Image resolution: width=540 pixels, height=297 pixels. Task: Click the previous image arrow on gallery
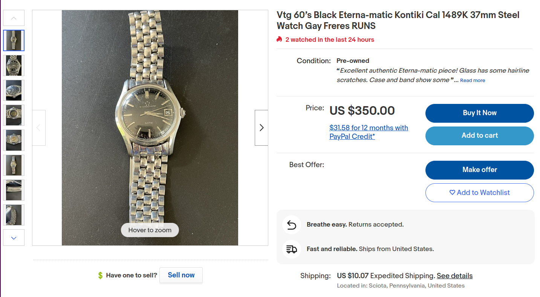pos(39,128)
